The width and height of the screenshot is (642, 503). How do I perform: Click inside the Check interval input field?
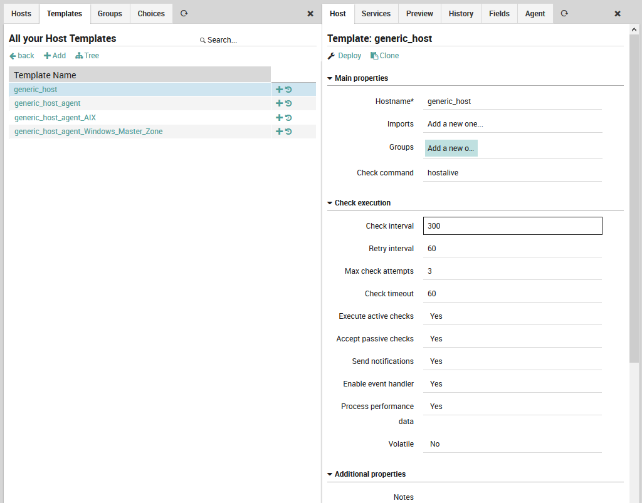click(x=512, y=226)
